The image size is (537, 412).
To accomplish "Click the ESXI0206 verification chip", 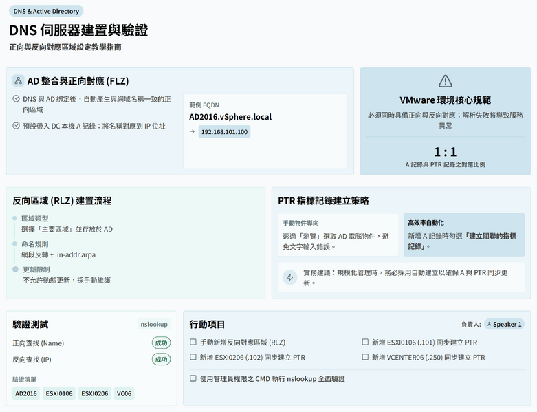I will [94, 393].
